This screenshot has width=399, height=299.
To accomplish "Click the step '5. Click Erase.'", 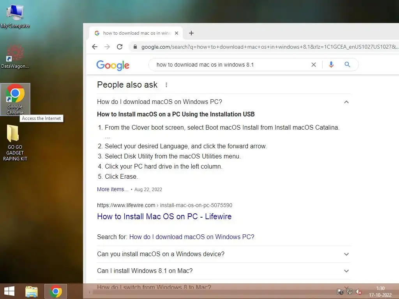I will [x=118, y=176].
